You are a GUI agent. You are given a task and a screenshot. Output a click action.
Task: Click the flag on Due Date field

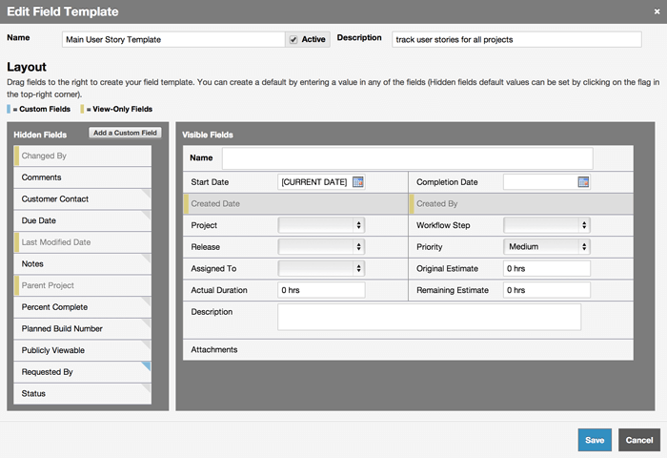(x=147, y=215)
